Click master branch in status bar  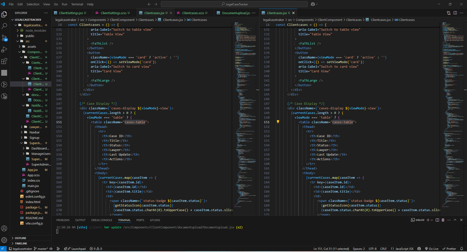click(41, 249)
